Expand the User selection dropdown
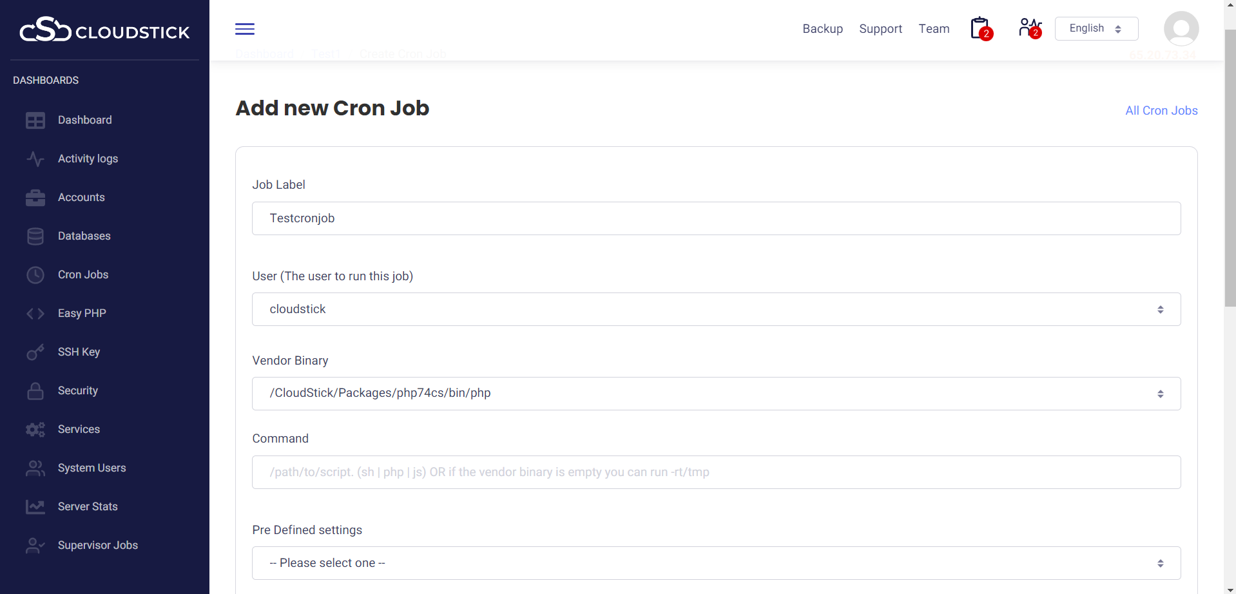Image resolution: width=1236 pixels, height=594 pixels. (715, 309)
